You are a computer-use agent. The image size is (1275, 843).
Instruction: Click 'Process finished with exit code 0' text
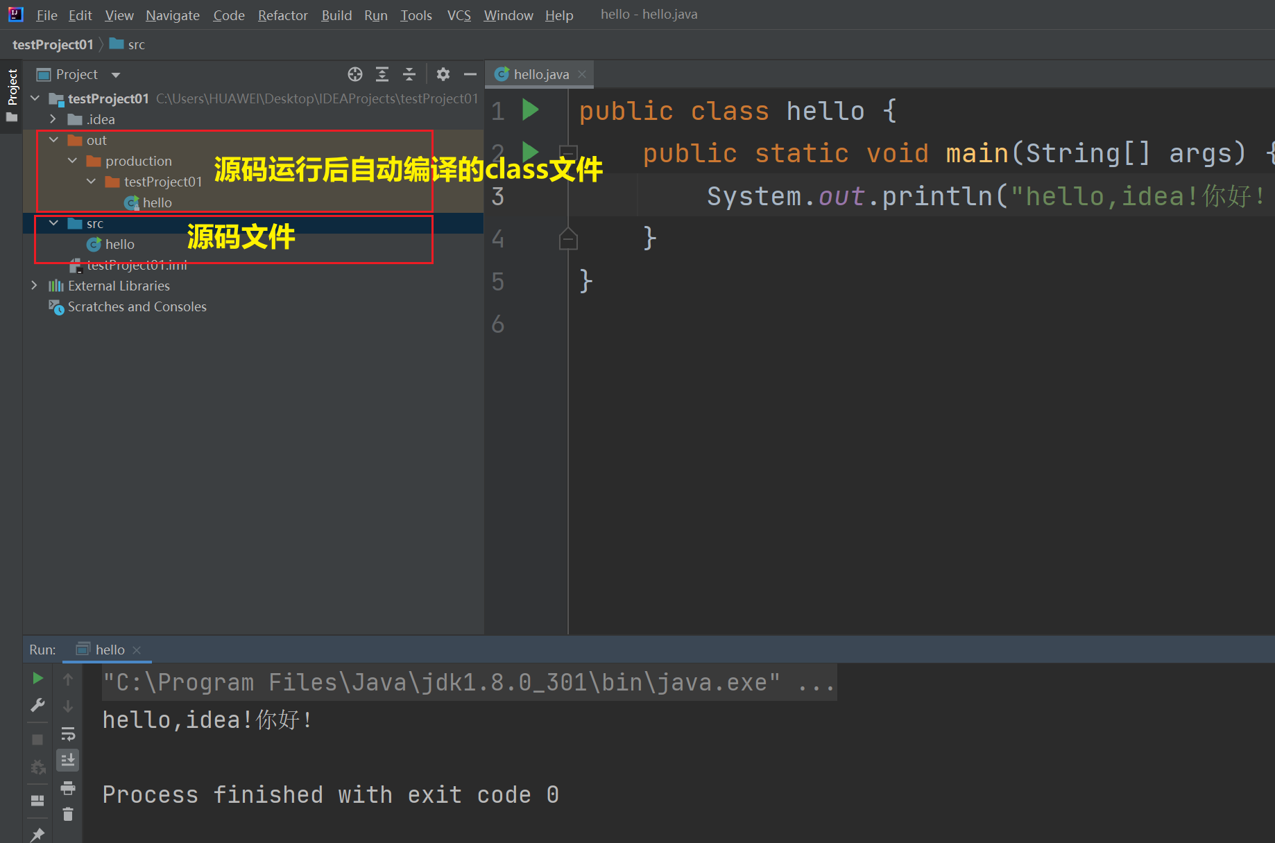(x=330, y=794)
